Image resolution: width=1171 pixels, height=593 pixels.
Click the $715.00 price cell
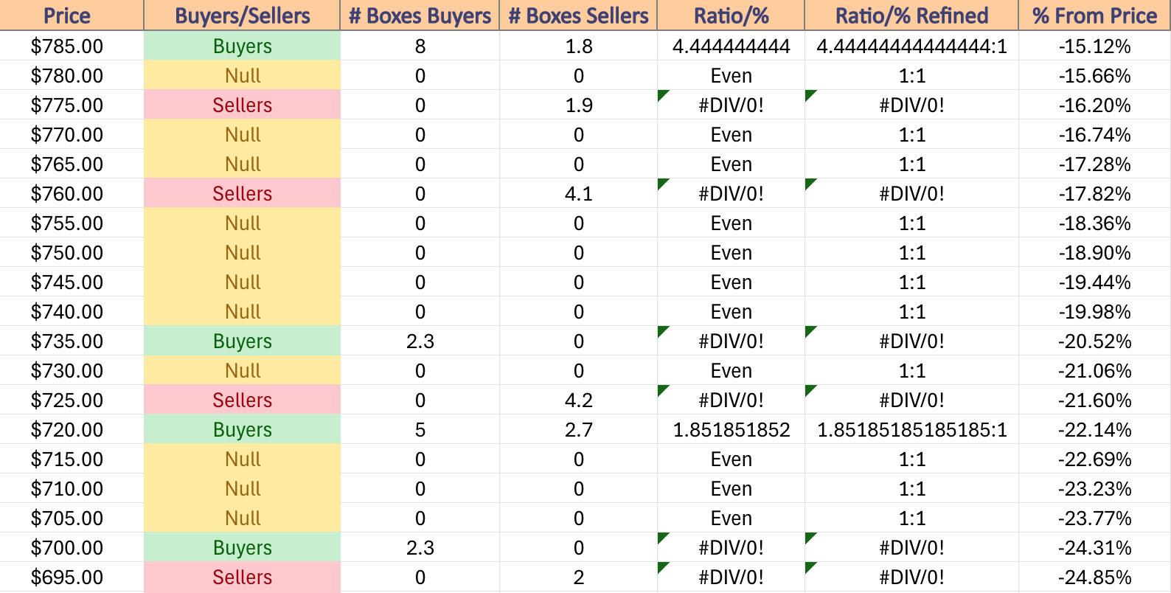coord(72,459)
